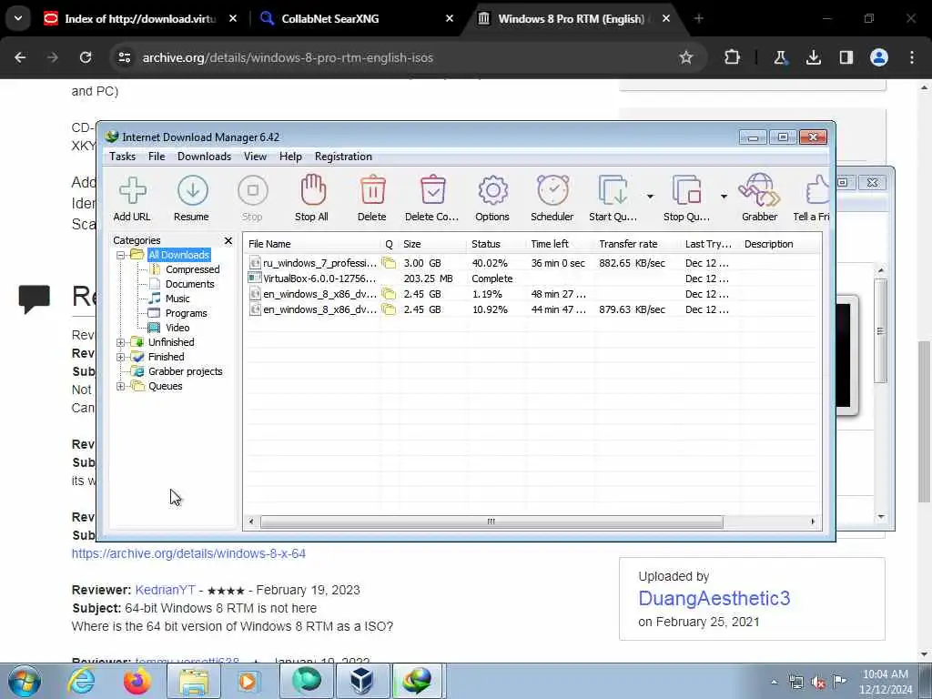Open the Tasks menu
Screen dimensions: 932x699
click(x=123, y=157)
